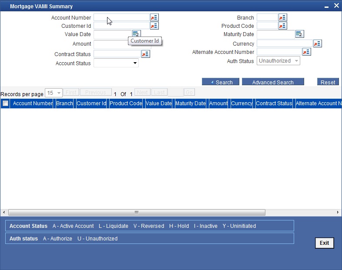Sort by Account Number column header
Screen dimensions: 342x270
(x=33, y=103)
